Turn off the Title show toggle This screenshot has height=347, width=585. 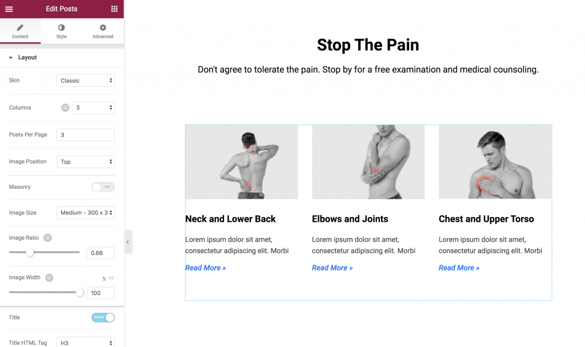point(103,317)
